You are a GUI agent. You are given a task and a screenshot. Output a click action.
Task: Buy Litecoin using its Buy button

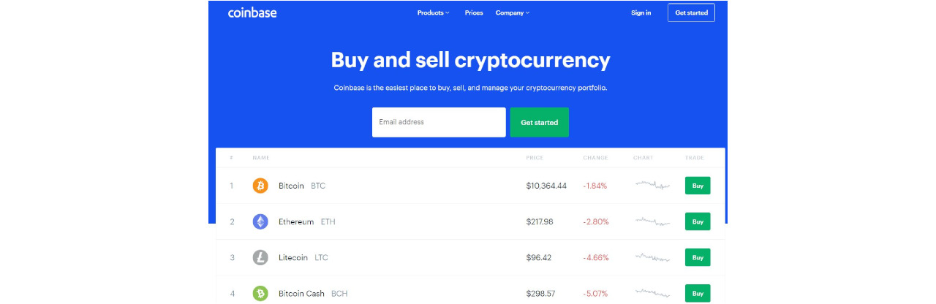(698, 257)
